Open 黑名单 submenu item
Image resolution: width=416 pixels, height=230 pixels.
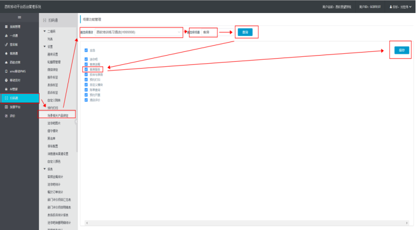click(x=52, y=138)
